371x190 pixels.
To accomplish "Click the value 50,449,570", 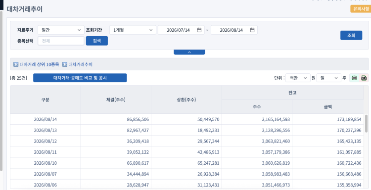I will click(208, 119).
